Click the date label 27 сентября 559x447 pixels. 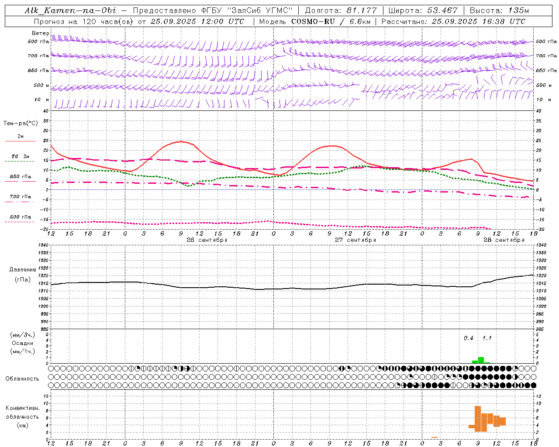coord(355,240)
